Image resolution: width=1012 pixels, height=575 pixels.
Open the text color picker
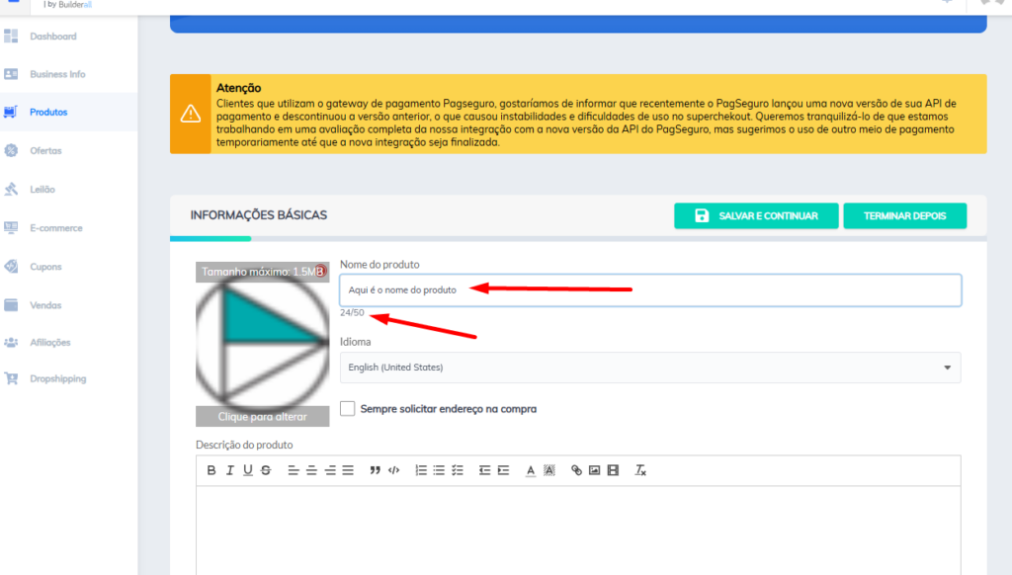point(531,470)
